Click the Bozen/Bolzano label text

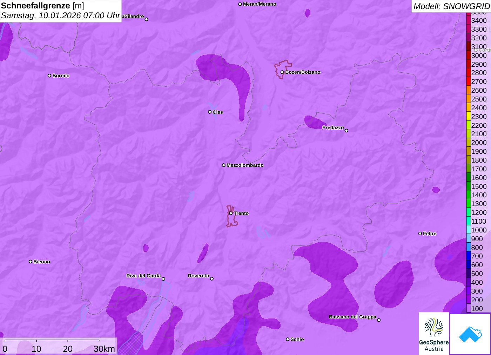(303, 72)
